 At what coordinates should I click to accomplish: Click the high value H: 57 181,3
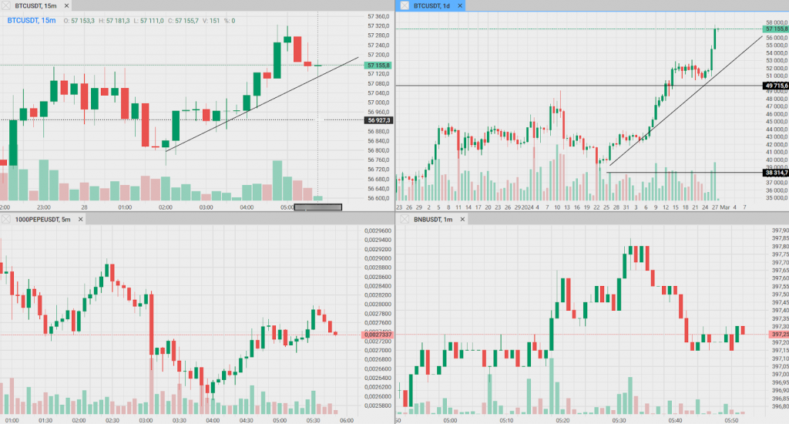pos(114,21)
